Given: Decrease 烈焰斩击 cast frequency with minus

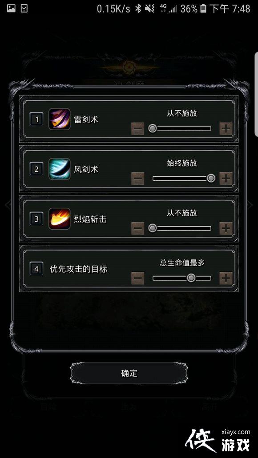Looking at the screenshot, I should point(138,228).
